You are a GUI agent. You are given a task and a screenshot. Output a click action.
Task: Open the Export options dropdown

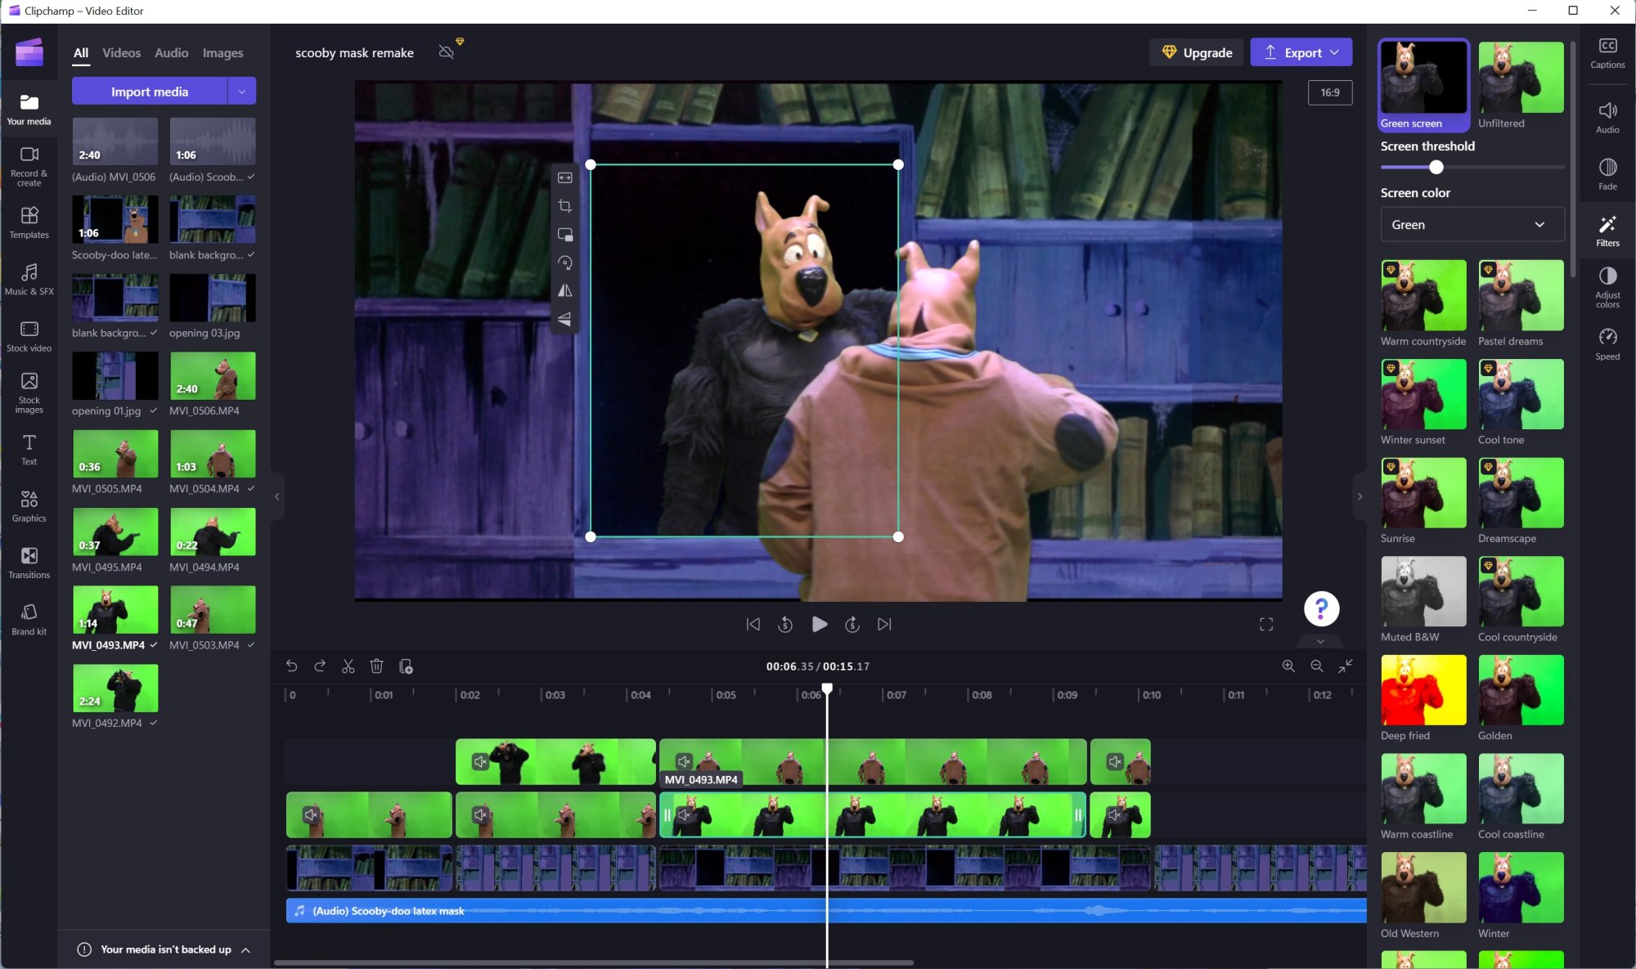click(1335, 52)
